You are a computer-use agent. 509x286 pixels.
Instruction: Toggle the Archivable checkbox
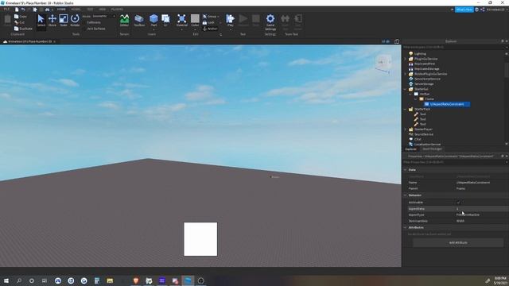pos(458,203)
